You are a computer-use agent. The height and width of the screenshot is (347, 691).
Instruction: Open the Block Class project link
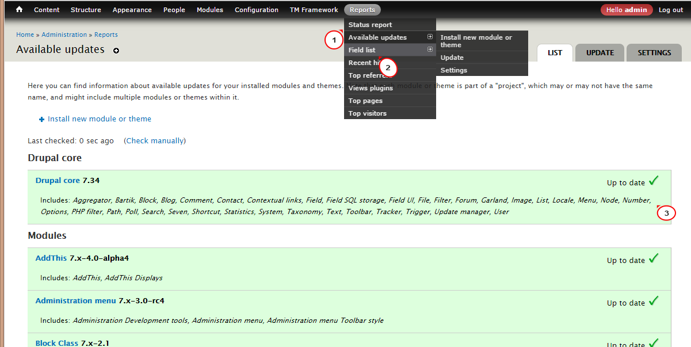[x=57, y=343]
